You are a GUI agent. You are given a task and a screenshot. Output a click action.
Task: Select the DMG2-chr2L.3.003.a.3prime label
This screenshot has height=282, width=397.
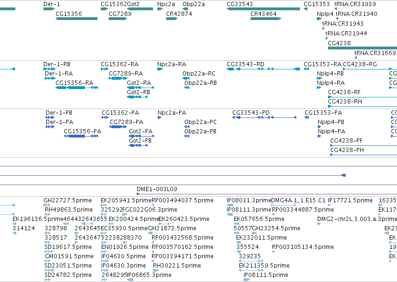pos(357,219)
